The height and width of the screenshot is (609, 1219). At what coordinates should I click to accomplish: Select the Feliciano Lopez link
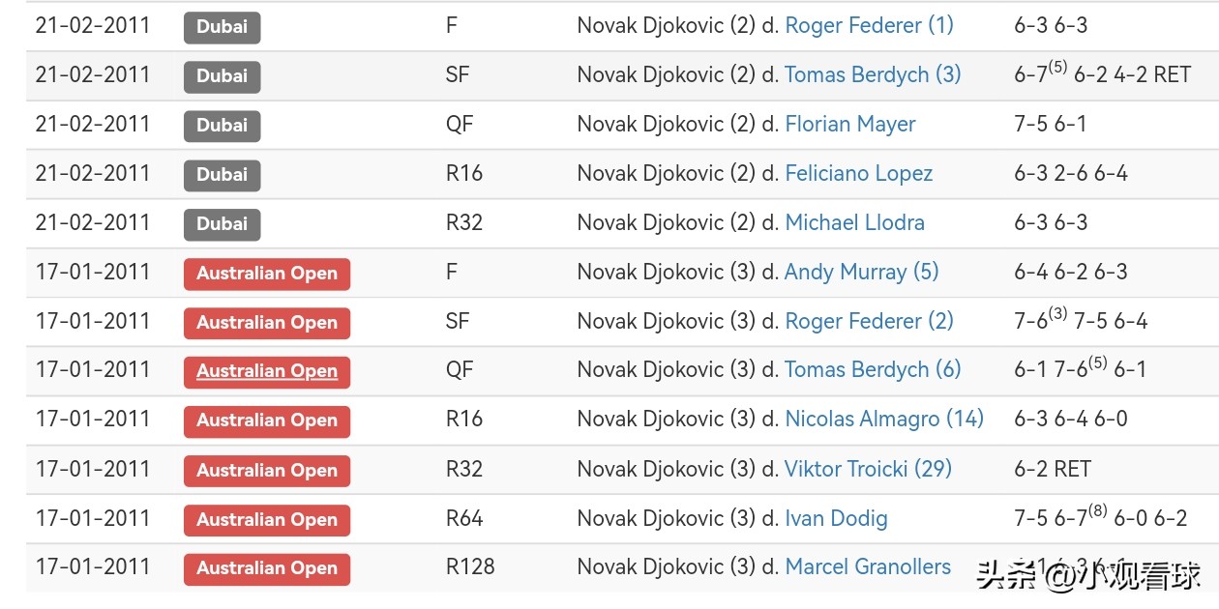tap(858, 173)
